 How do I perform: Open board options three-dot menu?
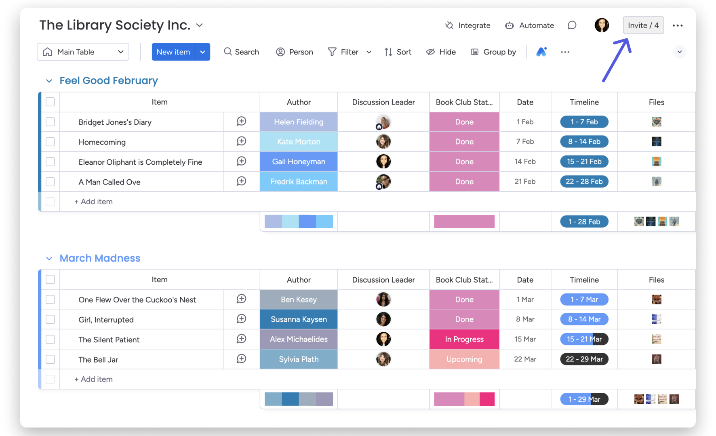pyautogui.click(x=678, y=25)
